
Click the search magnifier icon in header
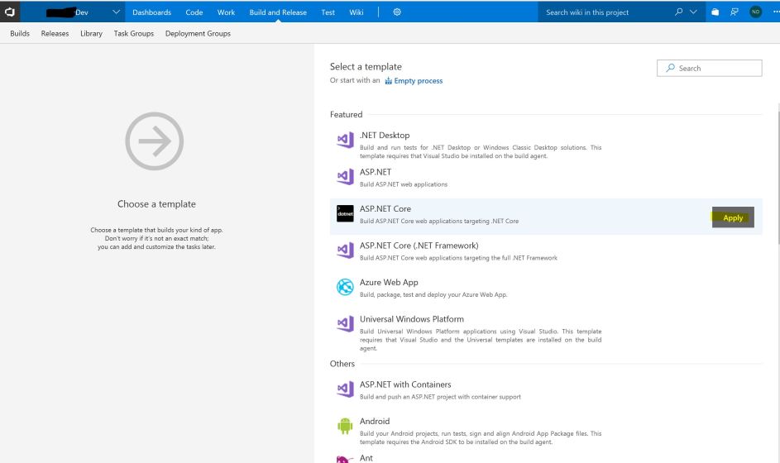679,12
